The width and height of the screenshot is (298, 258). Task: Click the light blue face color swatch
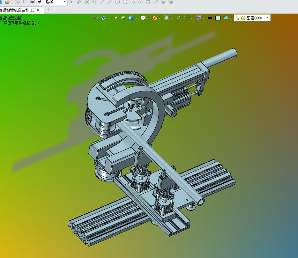click(218, 18)
